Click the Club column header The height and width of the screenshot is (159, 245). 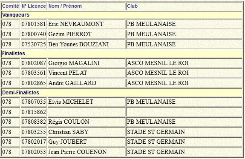point(132,6)
